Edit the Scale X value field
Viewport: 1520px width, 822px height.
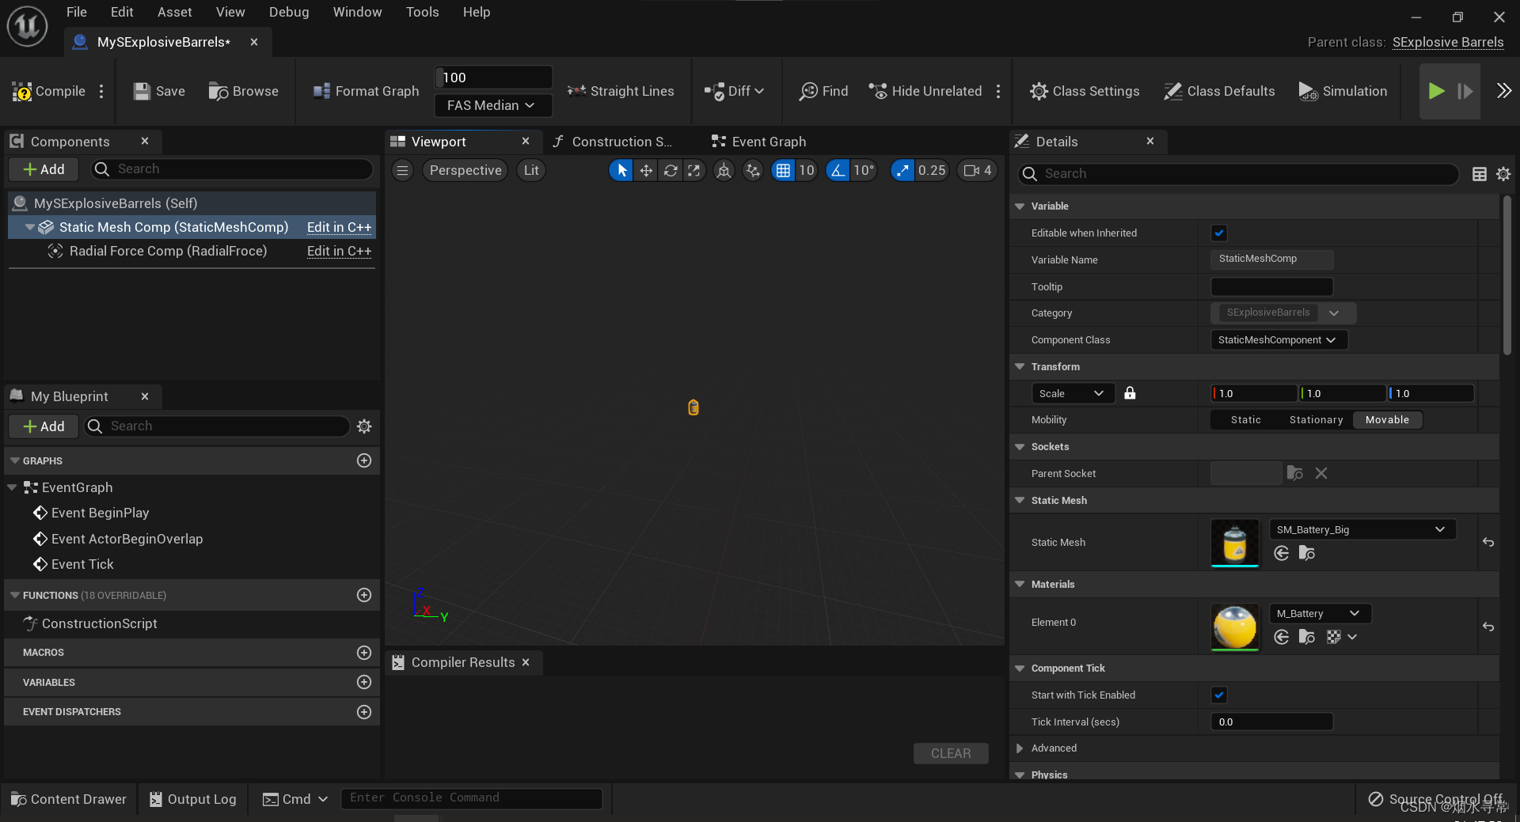tap(1252, 393)
